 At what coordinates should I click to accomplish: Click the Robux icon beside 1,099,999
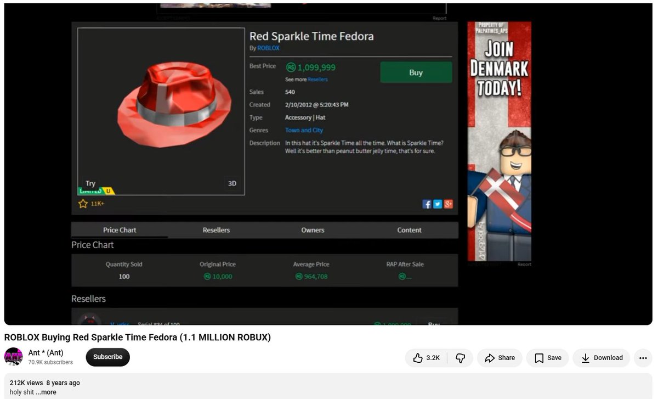[x=290, y=68]
